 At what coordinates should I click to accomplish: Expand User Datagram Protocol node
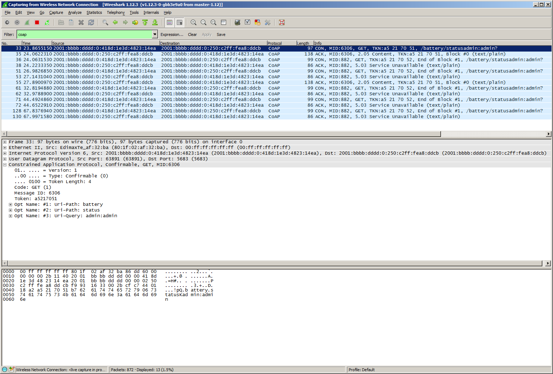click(5, 159)
